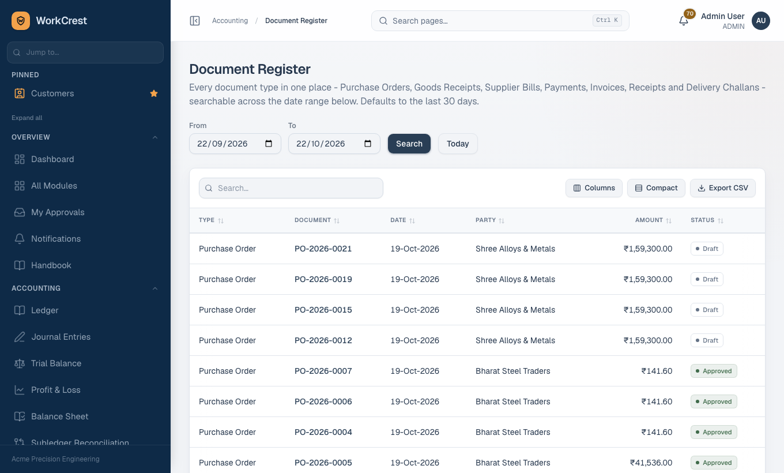The image size is (784, 473).
Task: Click the Customers contact icon in Pinned
Action: 20,93
